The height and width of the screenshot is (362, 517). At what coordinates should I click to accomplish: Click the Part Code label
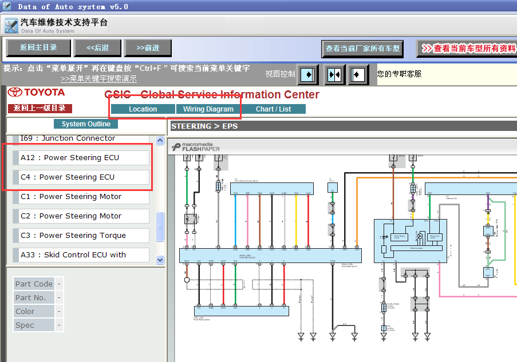pos(34,284)
